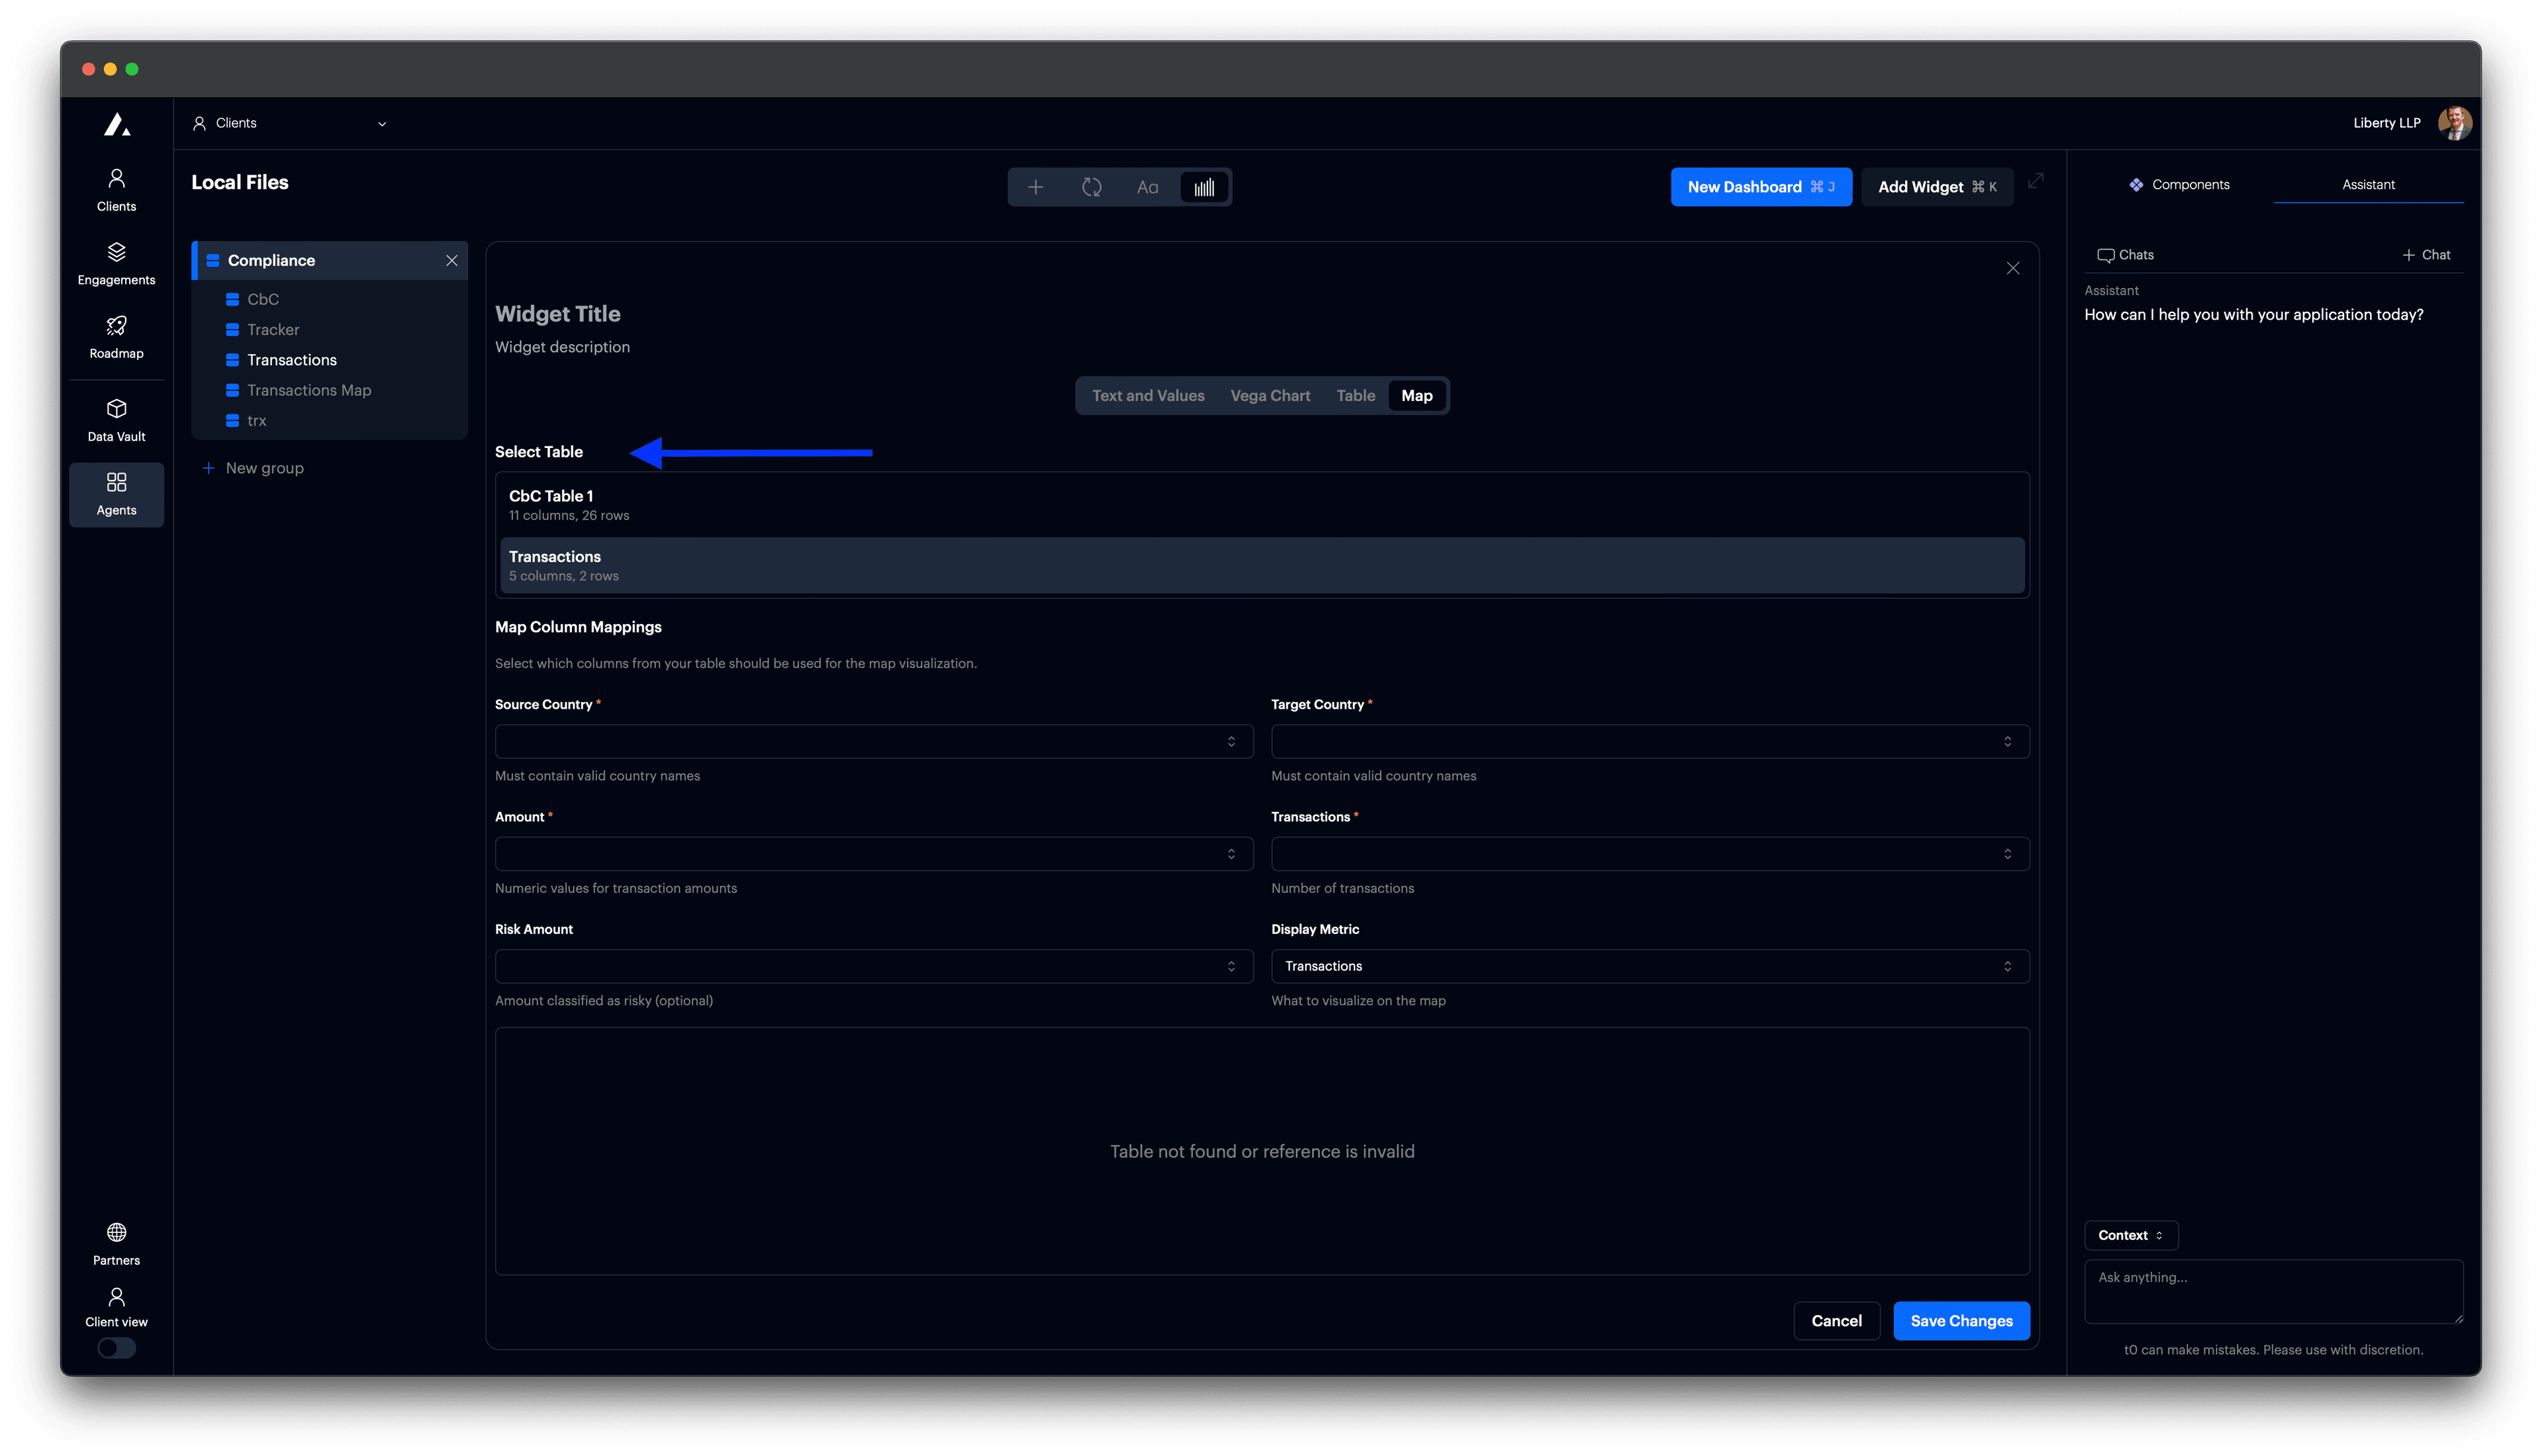2542x1456 pixels.
Task: Switch to the Components tab
Action: pos(2180,184)
